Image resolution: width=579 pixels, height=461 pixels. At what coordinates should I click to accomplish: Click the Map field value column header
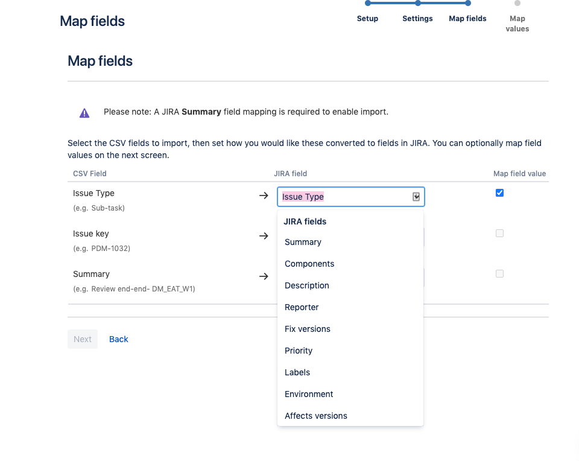[x=519, y=174]
